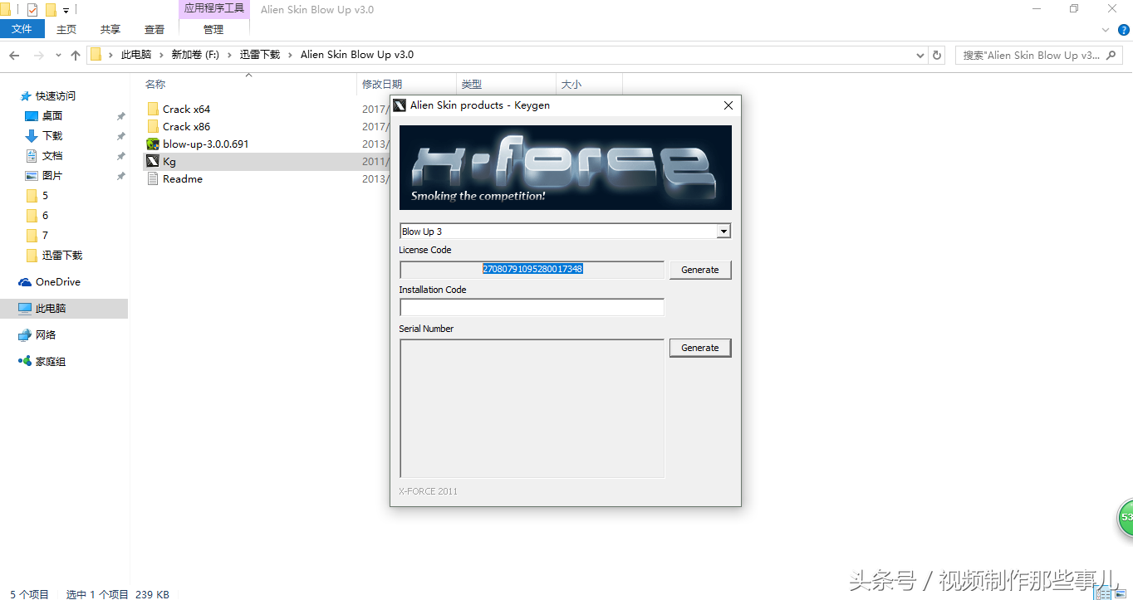Viewport: 1133px width, 600px height.
Task: Select the Readme text file icon
Action: click(153, 178)
